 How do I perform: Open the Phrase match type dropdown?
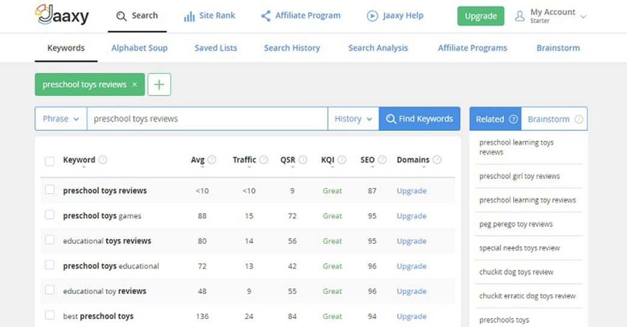[61, 119]
